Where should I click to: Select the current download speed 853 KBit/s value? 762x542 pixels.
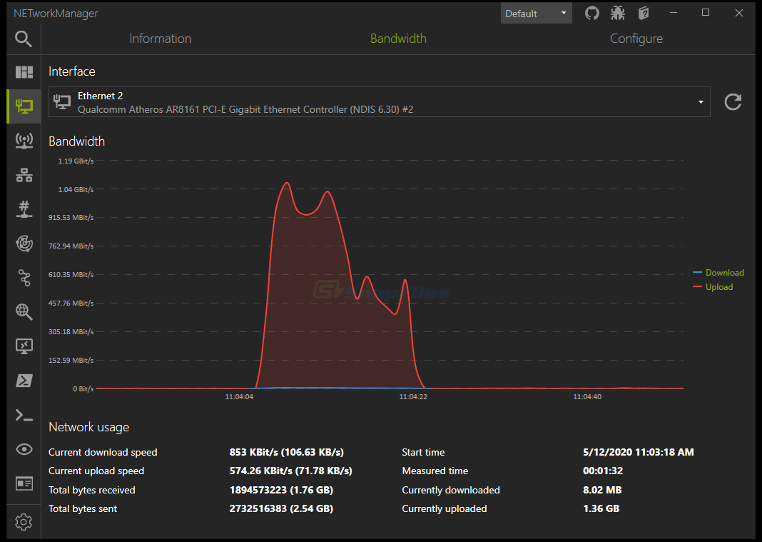287,452
